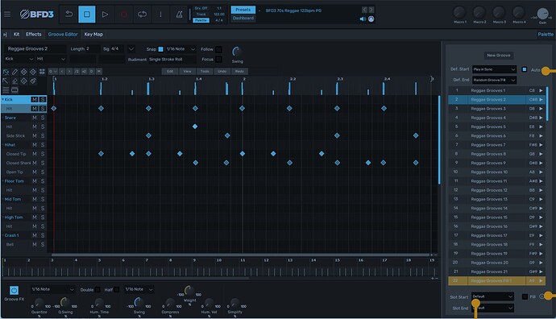This screenshot has width=556, height=319.
Task: Toggle the Snap checkbox
Action: click(x=160, y=49)
